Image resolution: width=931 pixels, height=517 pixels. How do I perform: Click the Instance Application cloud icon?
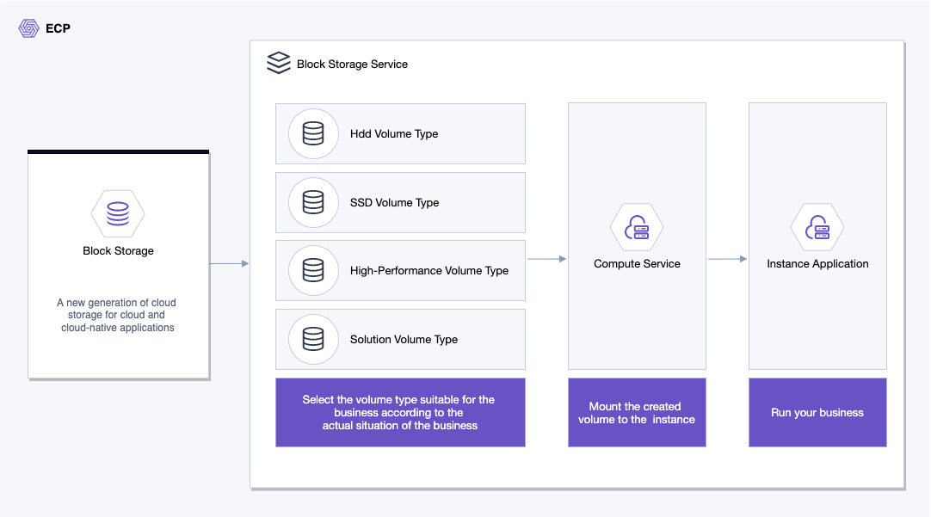(817, 228)
